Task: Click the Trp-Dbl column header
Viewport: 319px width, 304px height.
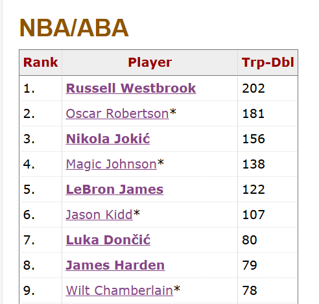Action: [x=268, y=63]
